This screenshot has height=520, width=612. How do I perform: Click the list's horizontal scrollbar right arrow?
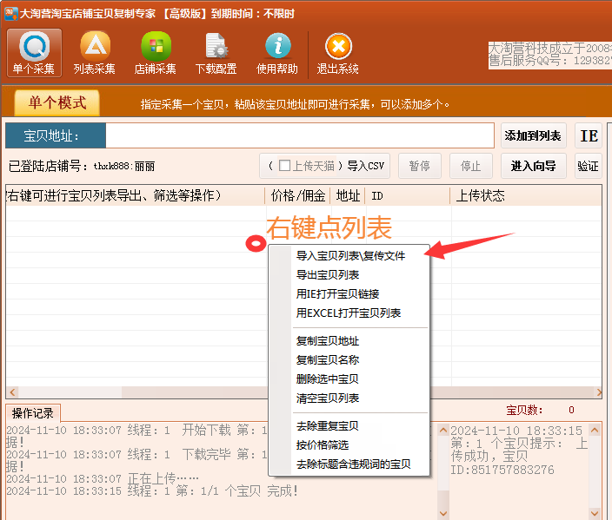point(595,392)
